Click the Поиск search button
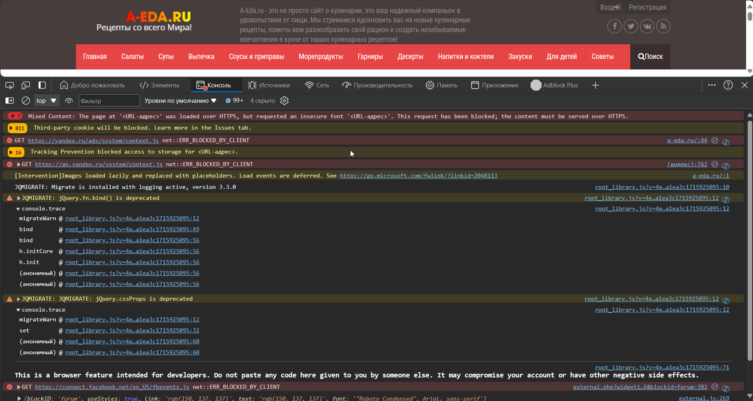Viewport: 753px width, 401px height. pos(650,57)
